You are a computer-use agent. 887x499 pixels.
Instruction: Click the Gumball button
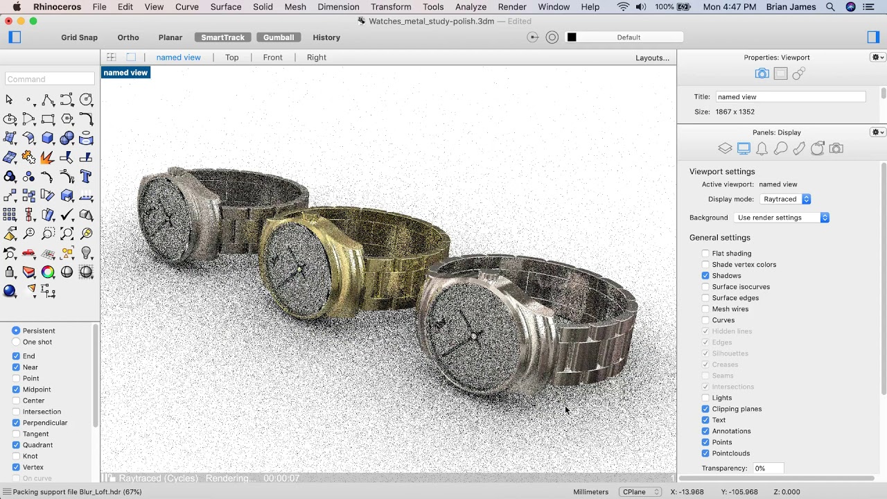pos(279,37)
